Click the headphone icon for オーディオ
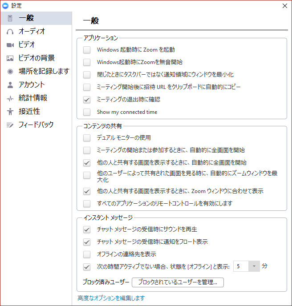 (x=10, y=32)
